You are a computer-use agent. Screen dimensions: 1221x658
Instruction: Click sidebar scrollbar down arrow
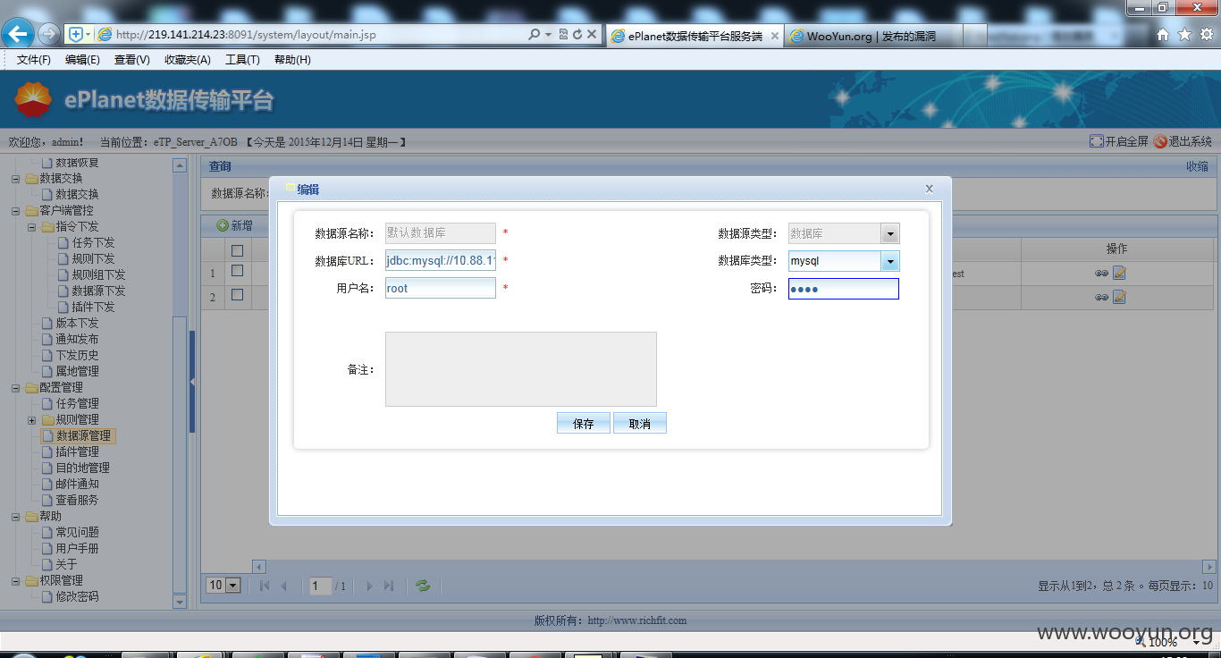click(180, 603)
